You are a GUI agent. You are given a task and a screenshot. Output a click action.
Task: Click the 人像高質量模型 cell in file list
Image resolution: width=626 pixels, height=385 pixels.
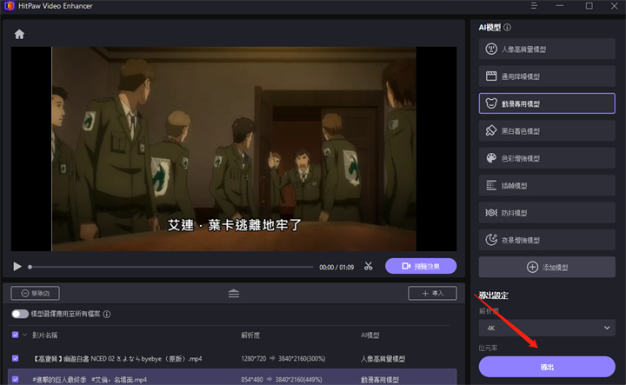[383, 359]
